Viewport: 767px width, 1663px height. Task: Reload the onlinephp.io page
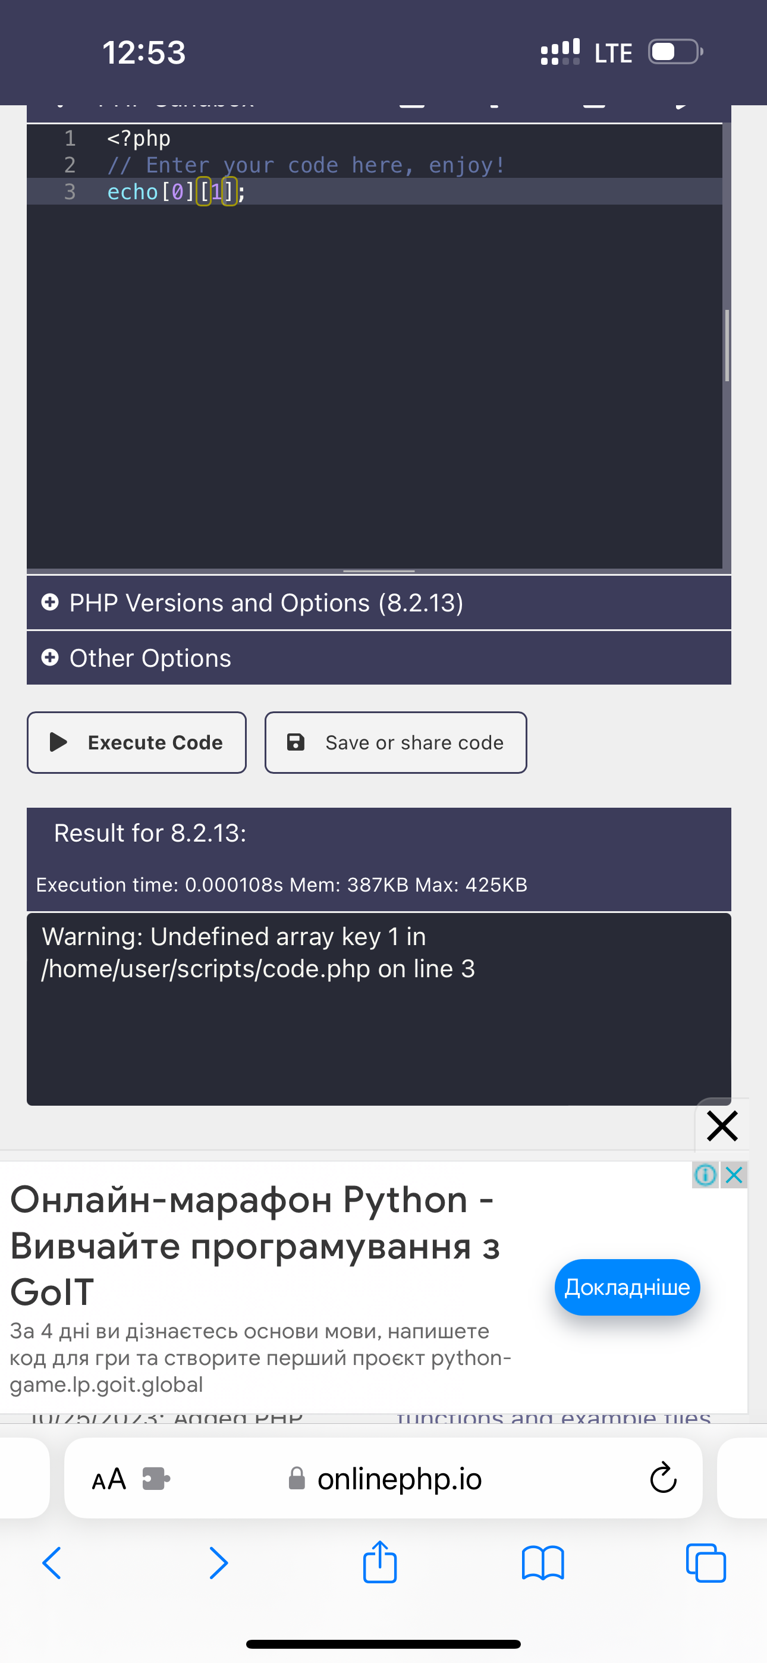click(662, 1477)
